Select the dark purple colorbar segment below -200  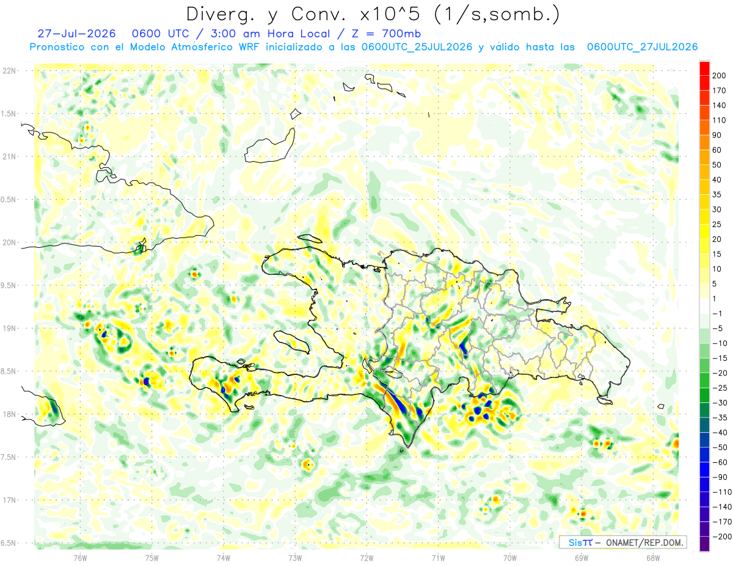[x=704, y=544]
